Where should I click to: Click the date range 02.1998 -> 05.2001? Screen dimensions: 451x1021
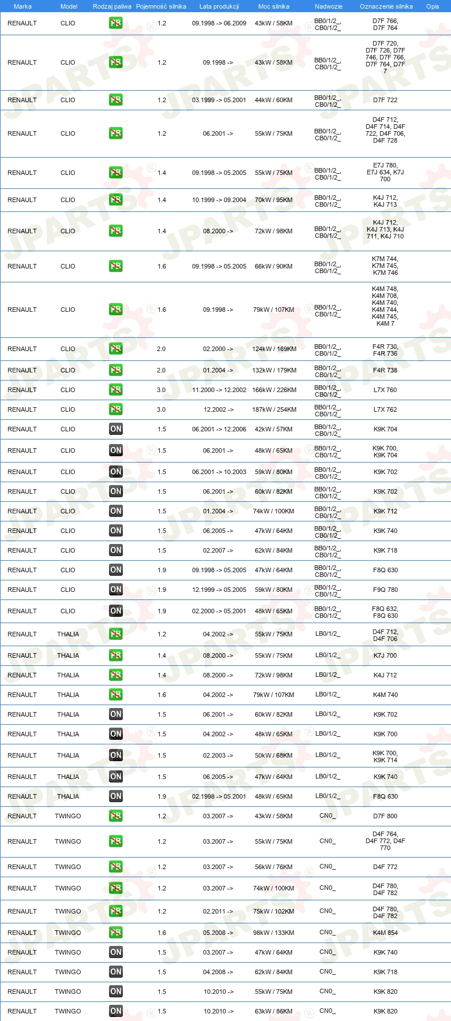click(219, 796)
